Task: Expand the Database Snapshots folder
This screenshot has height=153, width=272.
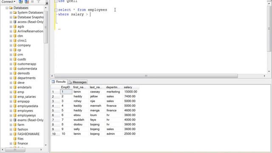Action: tap(11, 17)
